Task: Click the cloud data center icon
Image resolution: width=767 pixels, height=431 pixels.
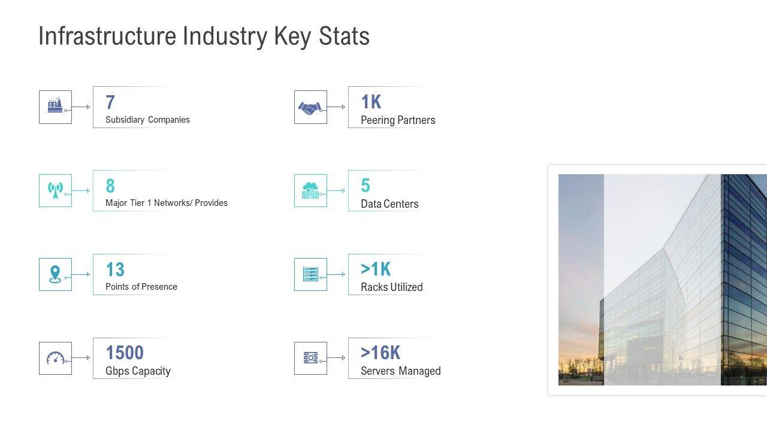Action: coord(310,190)
